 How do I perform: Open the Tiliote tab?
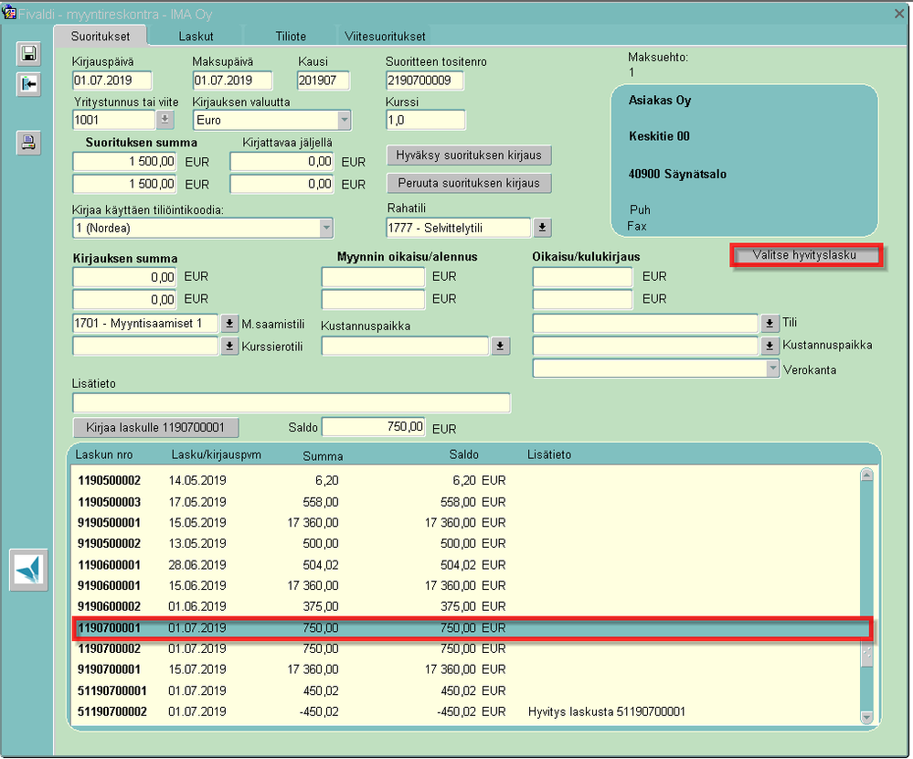[x=291, y=36]
